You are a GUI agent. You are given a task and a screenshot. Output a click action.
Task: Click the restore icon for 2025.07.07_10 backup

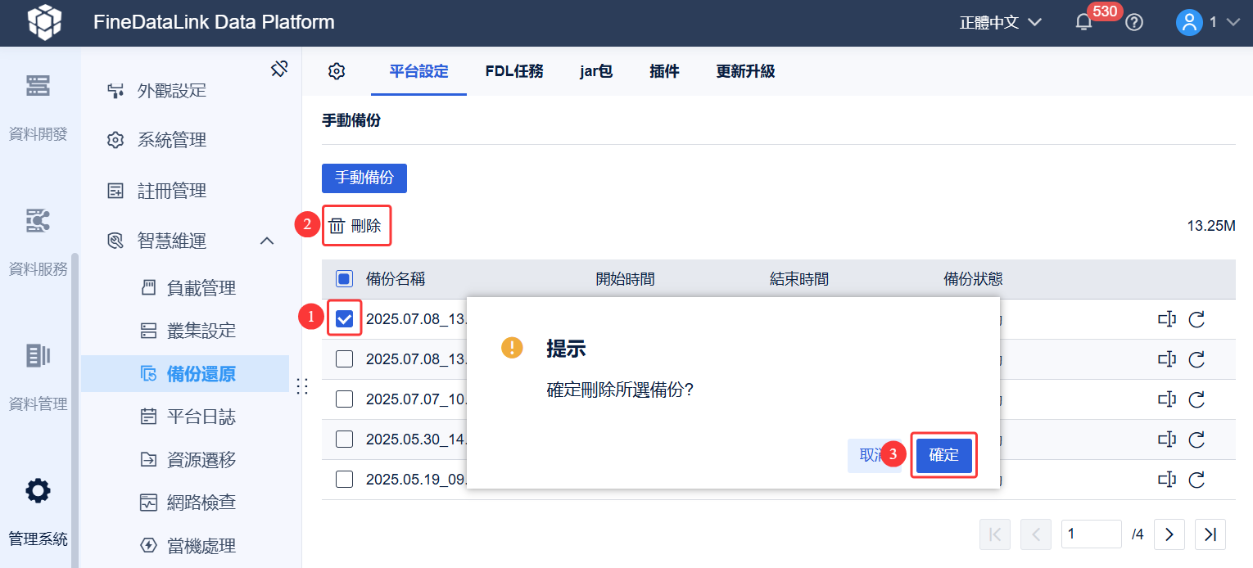(x=1196, y=399)
